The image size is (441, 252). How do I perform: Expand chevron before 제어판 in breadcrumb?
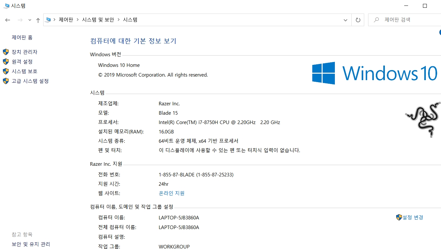pos(55,20)
